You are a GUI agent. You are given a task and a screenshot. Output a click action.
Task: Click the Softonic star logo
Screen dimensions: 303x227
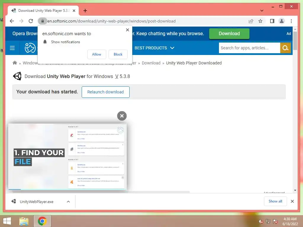[30, 48]
